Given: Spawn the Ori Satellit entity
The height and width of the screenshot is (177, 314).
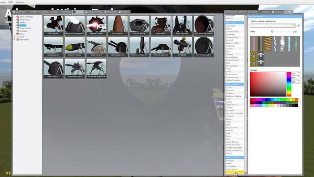Looking at the screenshot, I should coord(182,47).
